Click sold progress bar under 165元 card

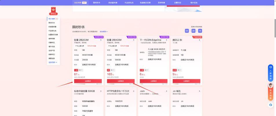[x=118, y=84]
